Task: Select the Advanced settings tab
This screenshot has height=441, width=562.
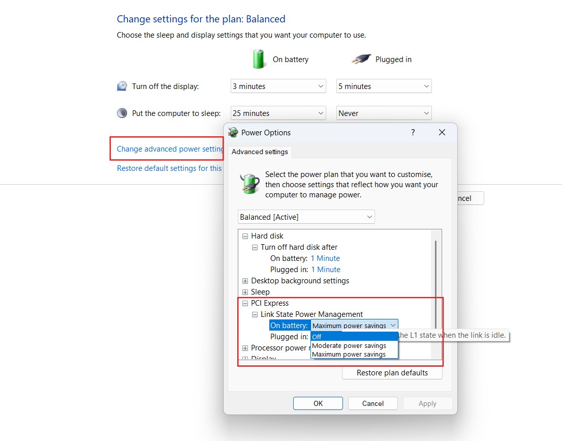Action: 260,152
